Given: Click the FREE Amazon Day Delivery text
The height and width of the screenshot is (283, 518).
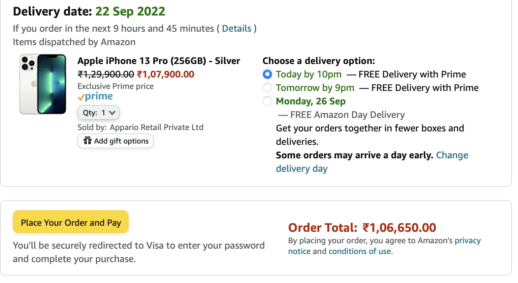Looking at the screenshot, I should click(x=347, y=115).
